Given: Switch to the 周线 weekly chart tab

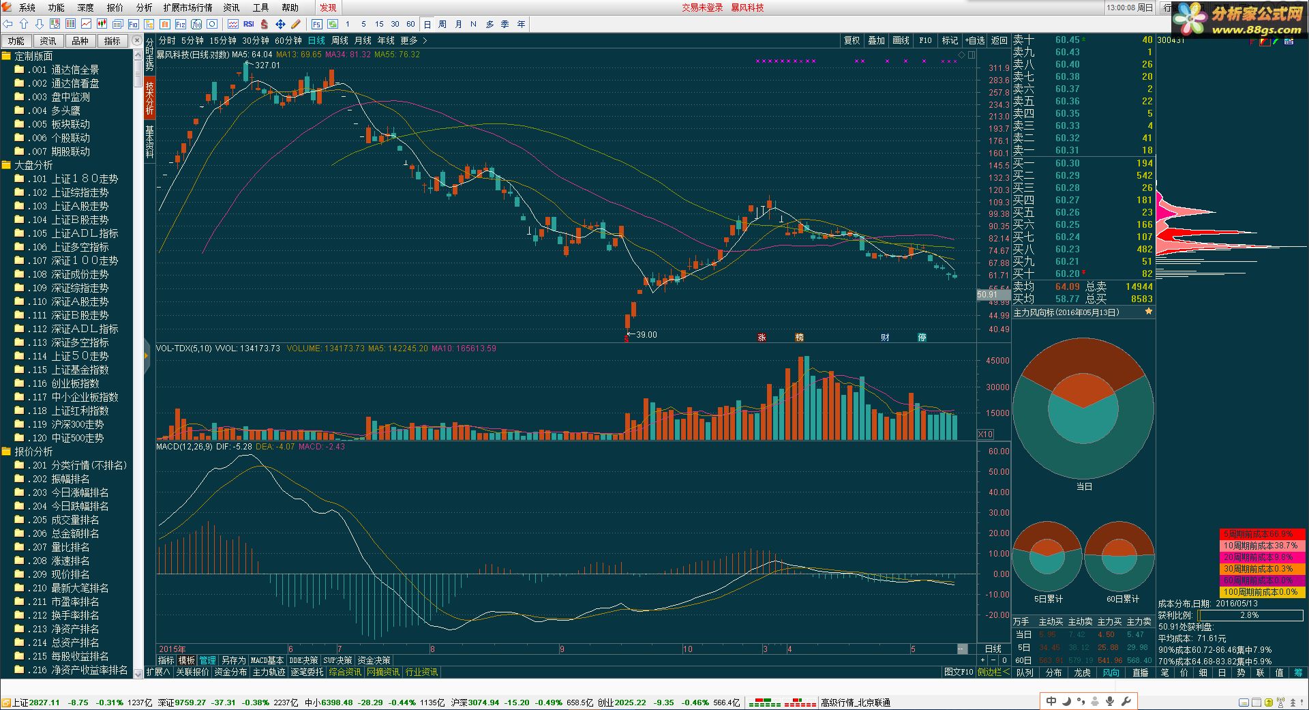Looking at the screenshot, I should click(x=340, y=41).
